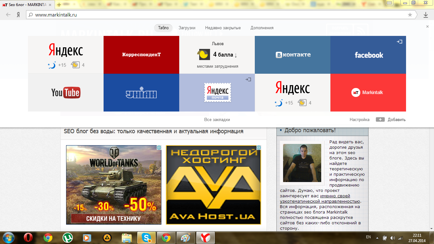Click volume speaker icon in system tray
Image resolution: width=434 pixels, height=244 pixels.
393,238
